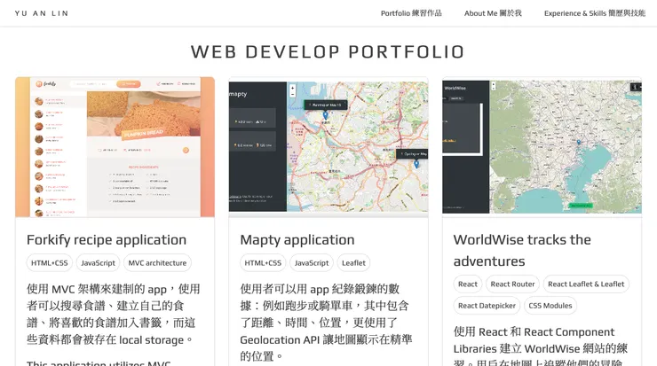This screenshot has height=366, width=657.
Task: Open the WorldWise map screenshot thumbnail
Action: tap(542, 147)
